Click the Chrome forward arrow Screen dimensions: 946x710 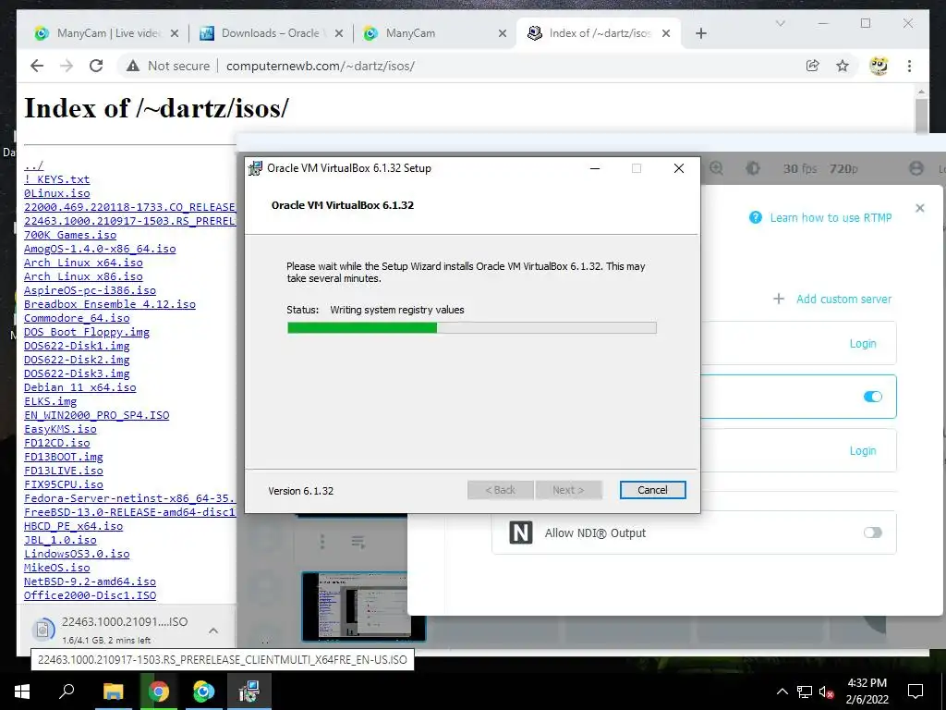67,66
